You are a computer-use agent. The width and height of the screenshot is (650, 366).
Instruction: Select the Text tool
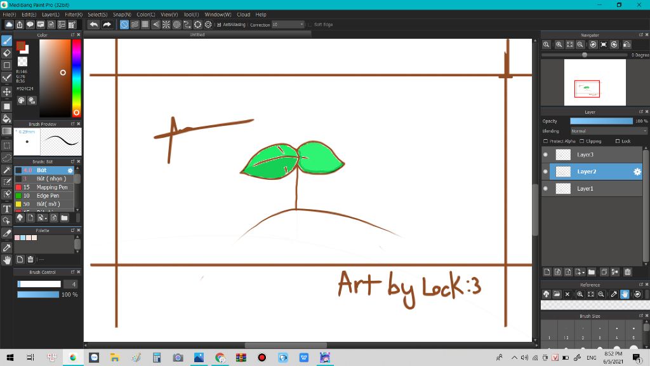point(6,208)
